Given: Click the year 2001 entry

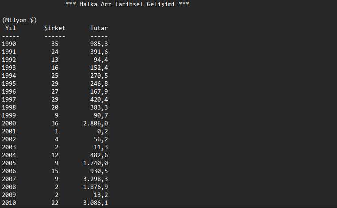Looking at the screenshot, I should (9, 131).
